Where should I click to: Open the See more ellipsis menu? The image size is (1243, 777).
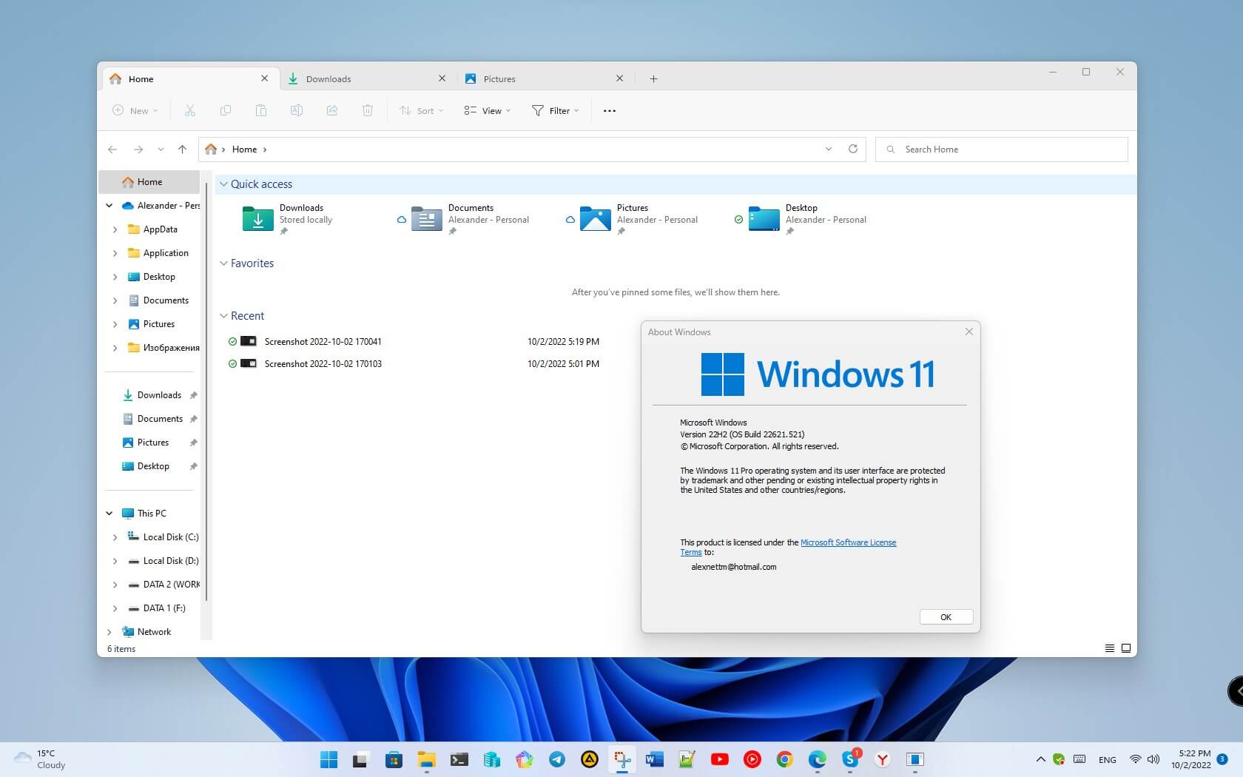pyautogui.click(x=610, y=111)
